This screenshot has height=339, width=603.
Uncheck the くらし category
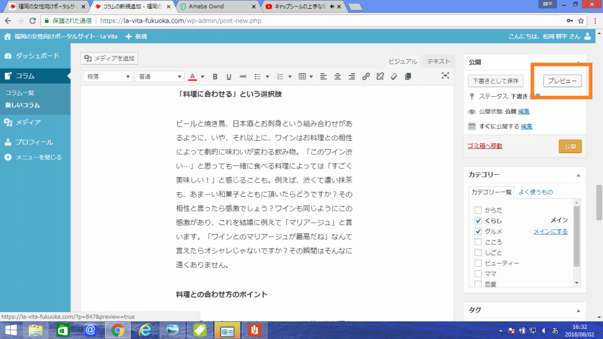[x=478, y=221]
